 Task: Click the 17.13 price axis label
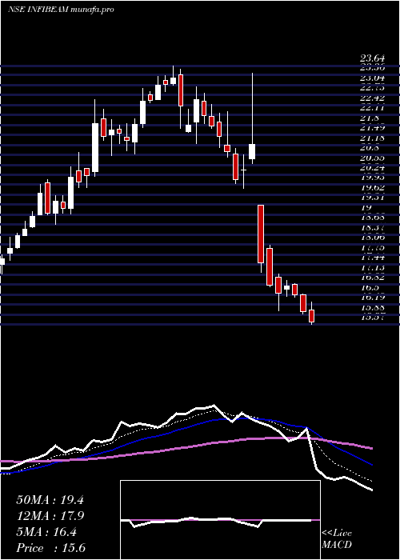tap(372, 268)
